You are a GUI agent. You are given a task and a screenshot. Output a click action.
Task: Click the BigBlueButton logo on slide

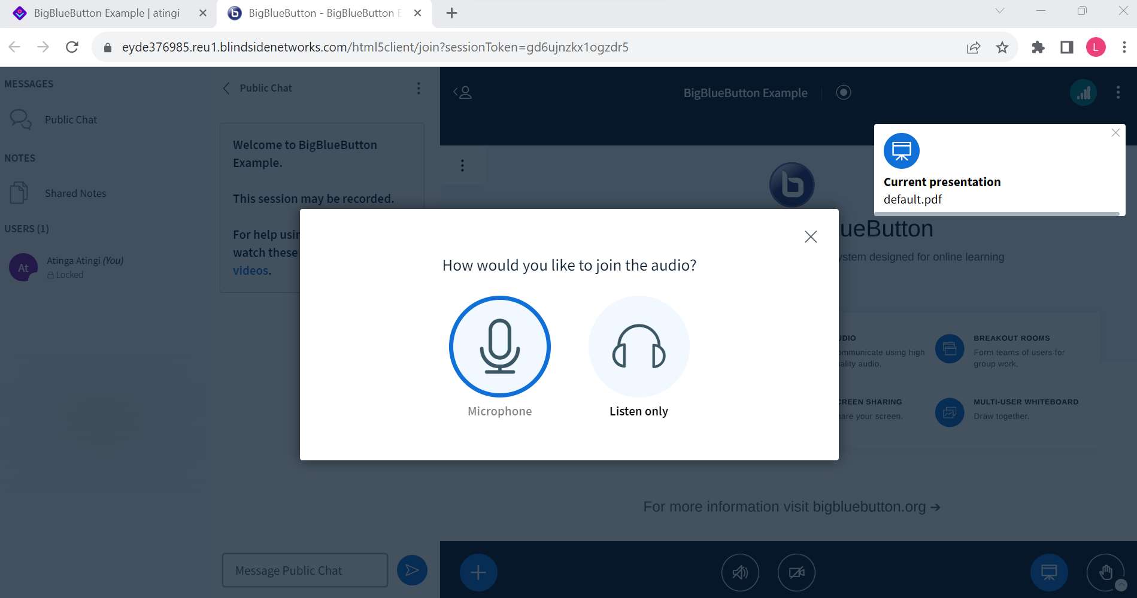[792, 185]
